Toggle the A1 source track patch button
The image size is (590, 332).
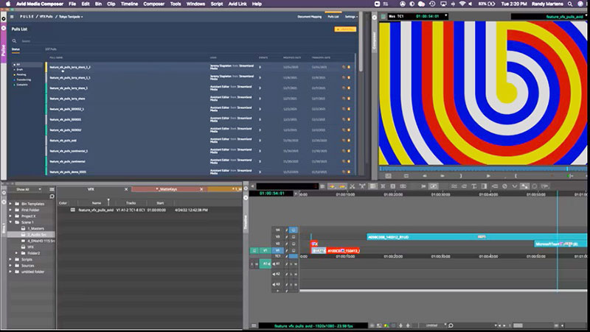264,263
